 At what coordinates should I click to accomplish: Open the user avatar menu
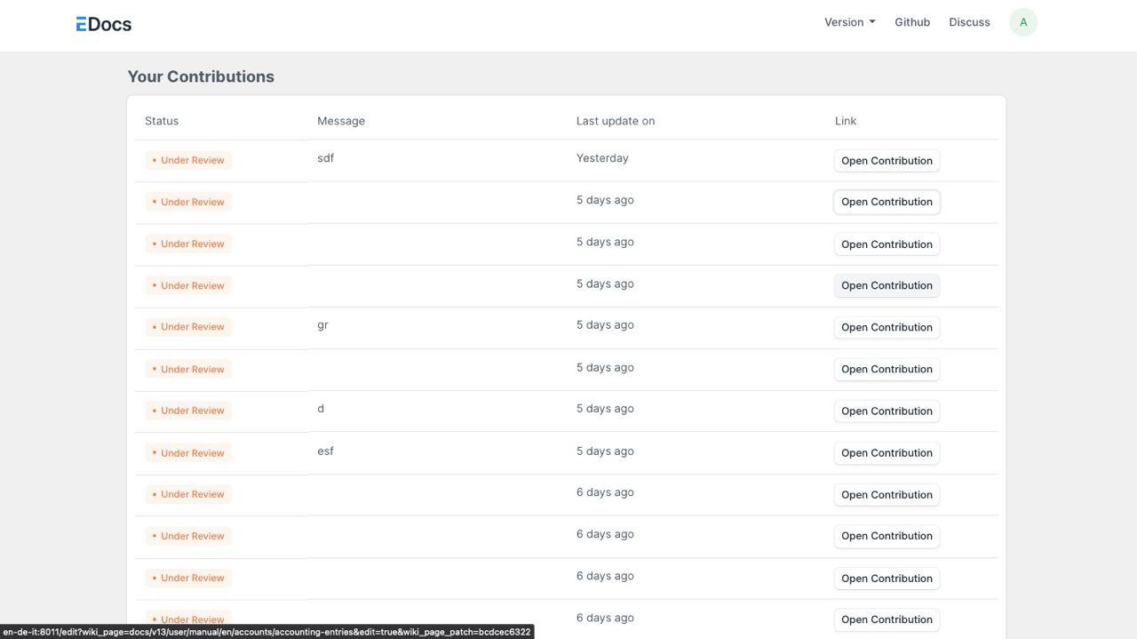(x=1022, y=22)
